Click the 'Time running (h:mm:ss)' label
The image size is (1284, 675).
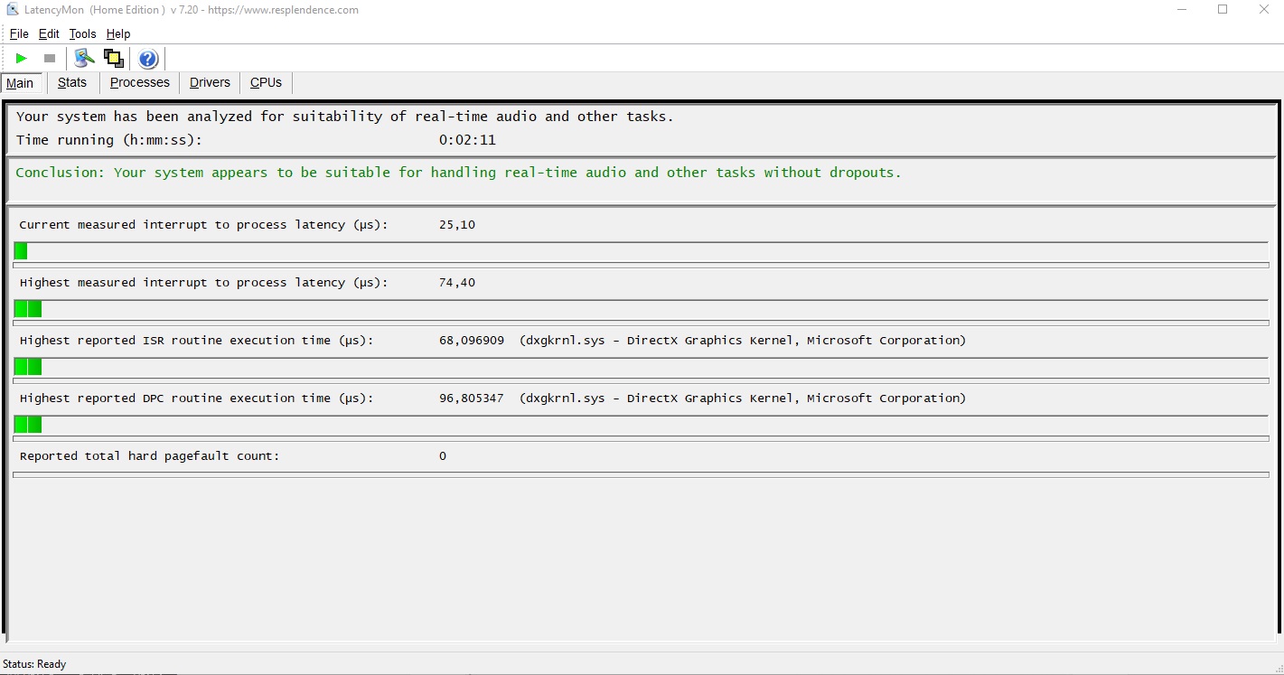[109, 140]
